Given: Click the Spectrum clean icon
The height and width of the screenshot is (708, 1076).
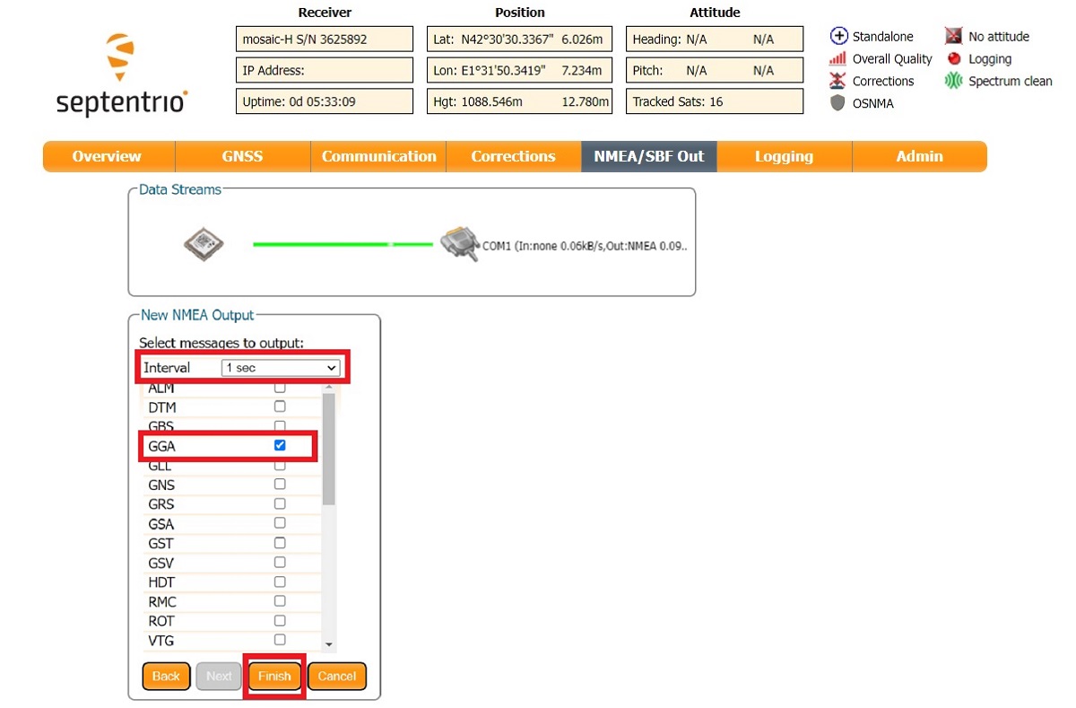Looking at the screenshot, I should click(x=953, y=81).
